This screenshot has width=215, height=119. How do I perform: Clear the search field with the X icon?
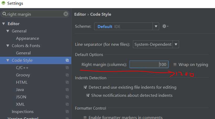click(66, 14)
